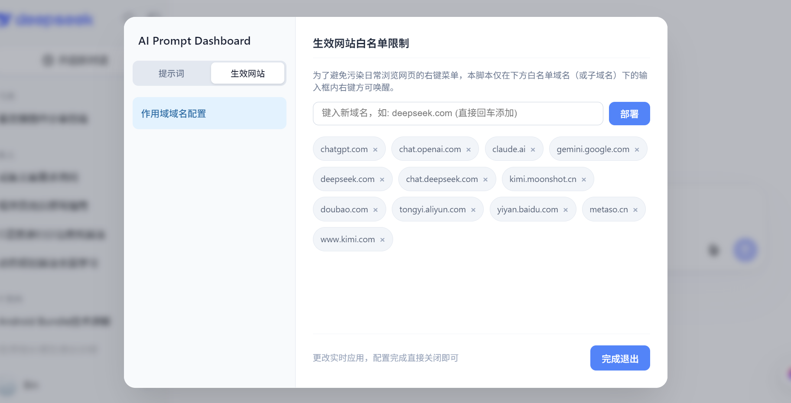This screenshot has height=403, width=791.
Task: Click the tongyi.aliyun.com domain text
Action: click(x=433, y=209)
